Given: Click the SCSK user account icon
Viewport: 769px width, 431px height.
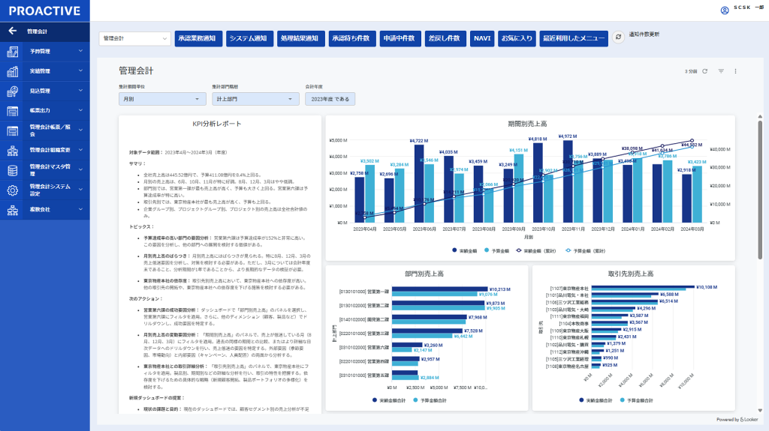Looking at the screenshot, I should [725, 10].
